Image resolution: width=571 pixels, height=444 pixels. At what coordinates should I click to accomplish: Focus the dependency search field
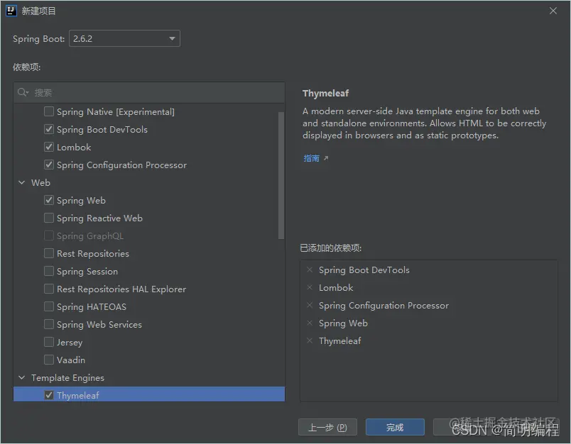[149, 93]
